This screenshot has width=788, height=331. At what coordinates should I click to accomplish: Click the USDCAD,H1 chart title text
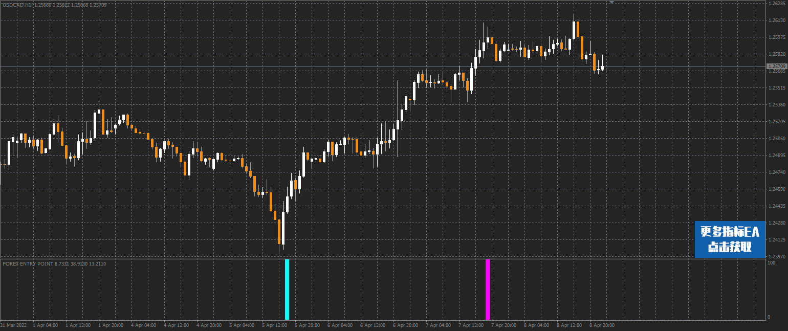(x=17, y=4)
